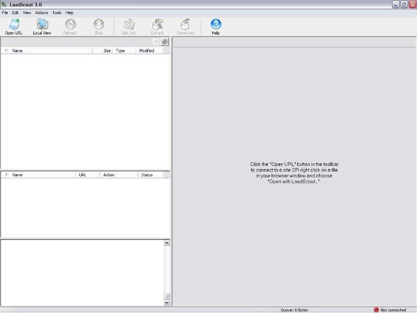The height and width of the screenshot is (313, 417).
Task: Click the queue URL column header
Action: tap(88, 175)
